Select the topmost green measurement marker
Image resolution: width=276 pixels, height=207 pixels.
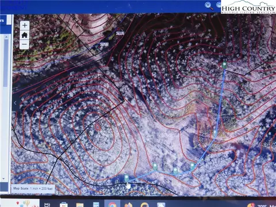click(224, 65)
